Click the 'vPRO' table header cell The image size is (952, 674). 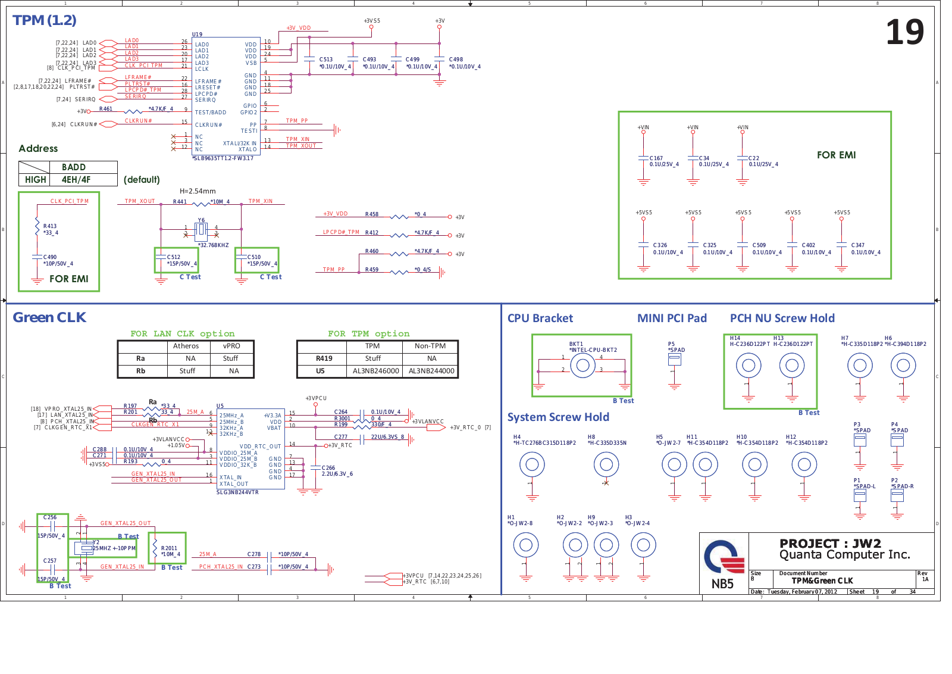pyautogui.click(x=231, y=346)
